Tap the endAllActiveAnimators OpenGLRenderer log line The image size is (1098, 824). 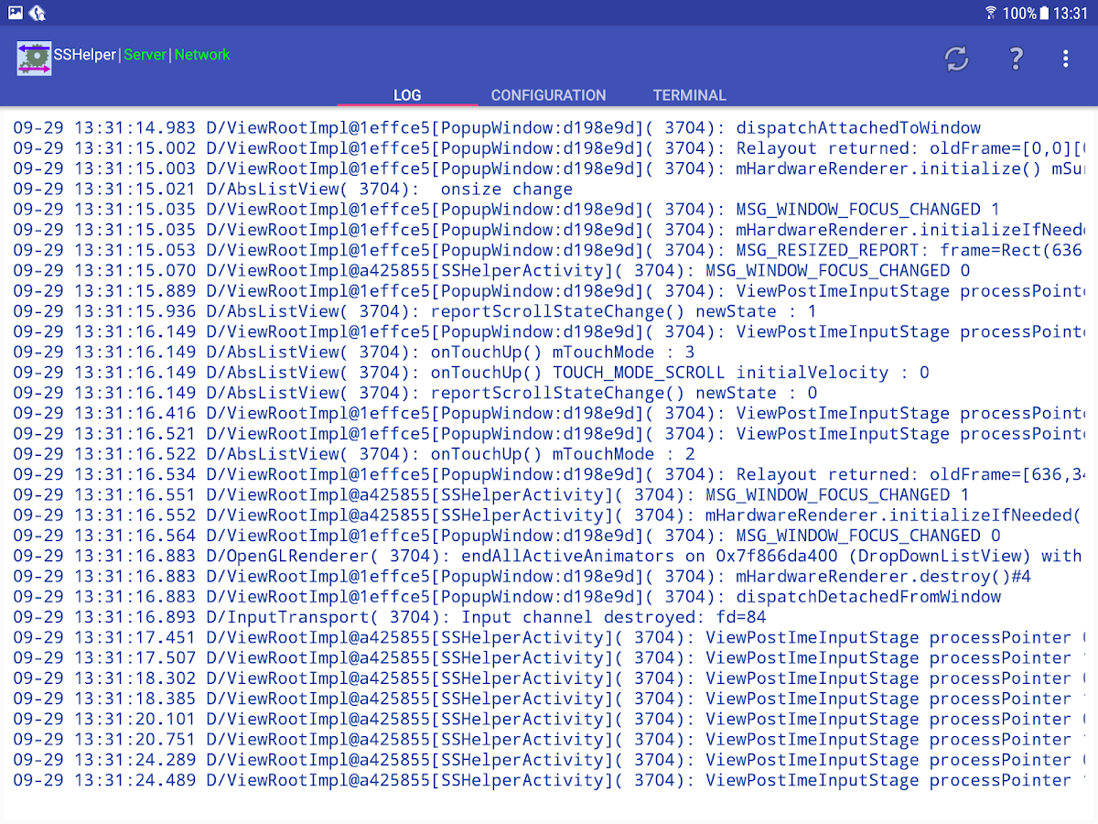(x=547, y=556)
